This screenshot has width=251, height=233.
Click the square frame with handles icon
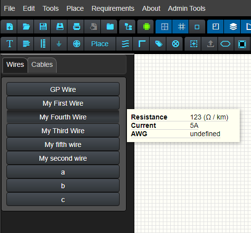tap(242, 44)
